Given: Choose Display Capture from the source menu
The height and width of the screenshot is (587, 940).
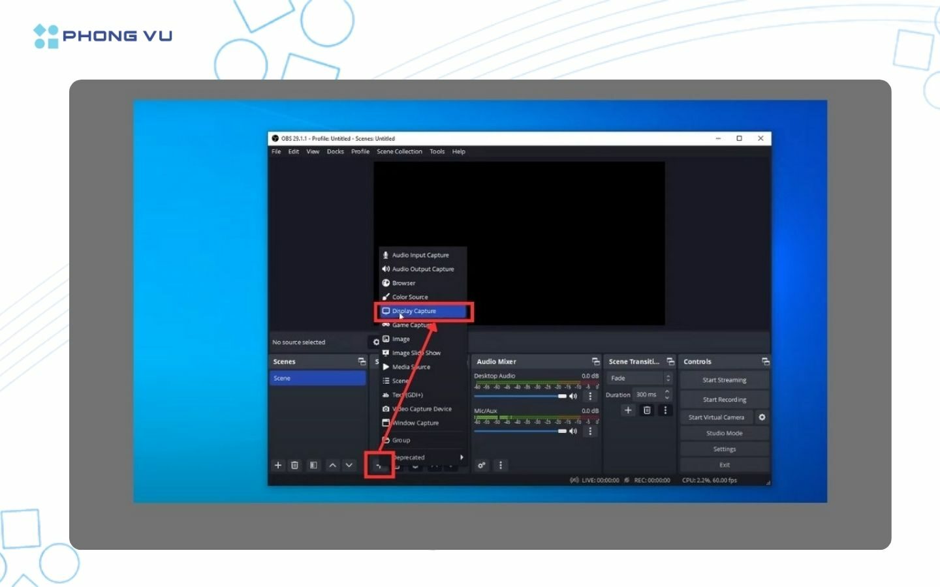Looking at the screenshot, I should [x=424, y=311].
